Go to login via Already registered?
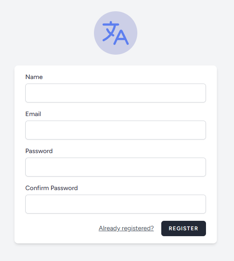 (126, 228)
